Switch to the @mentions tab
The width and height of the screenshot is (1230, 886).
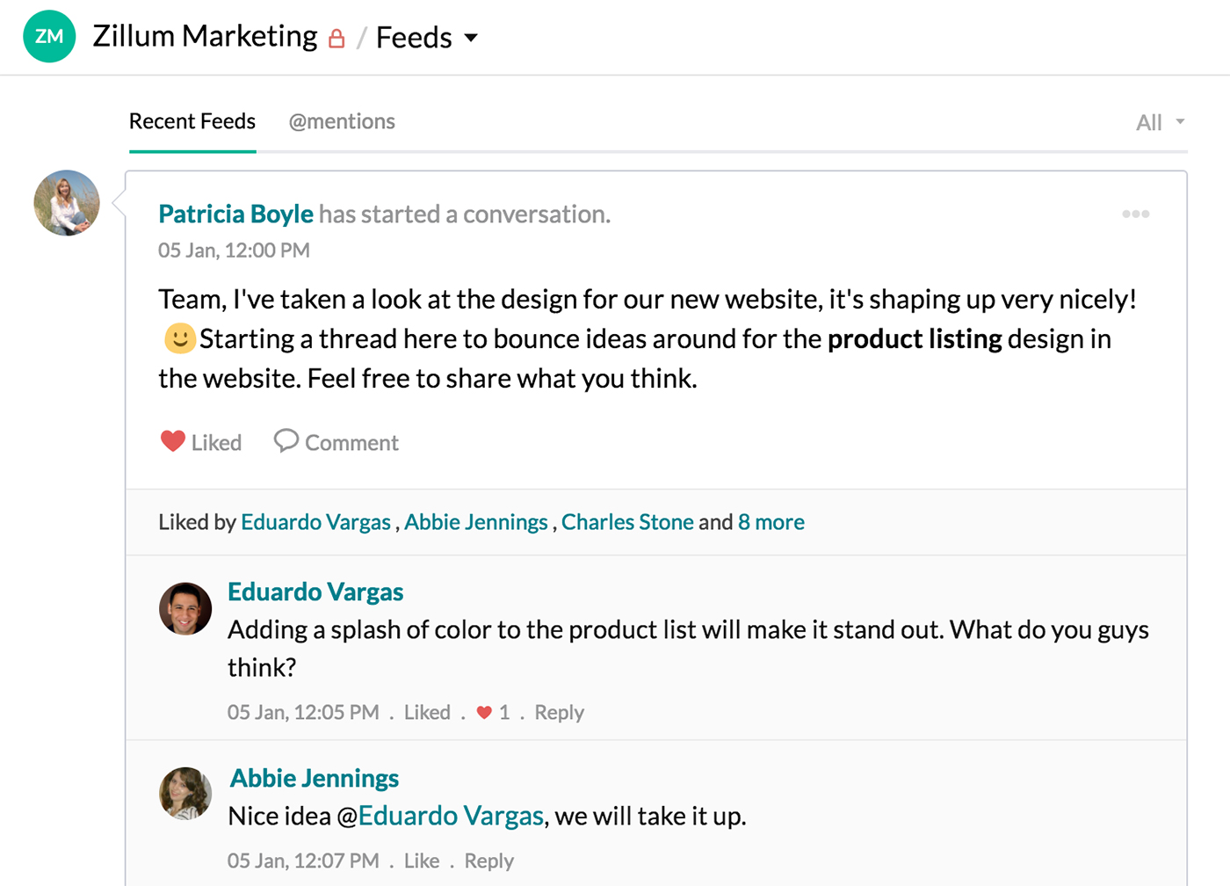click(x=342, y=121)
